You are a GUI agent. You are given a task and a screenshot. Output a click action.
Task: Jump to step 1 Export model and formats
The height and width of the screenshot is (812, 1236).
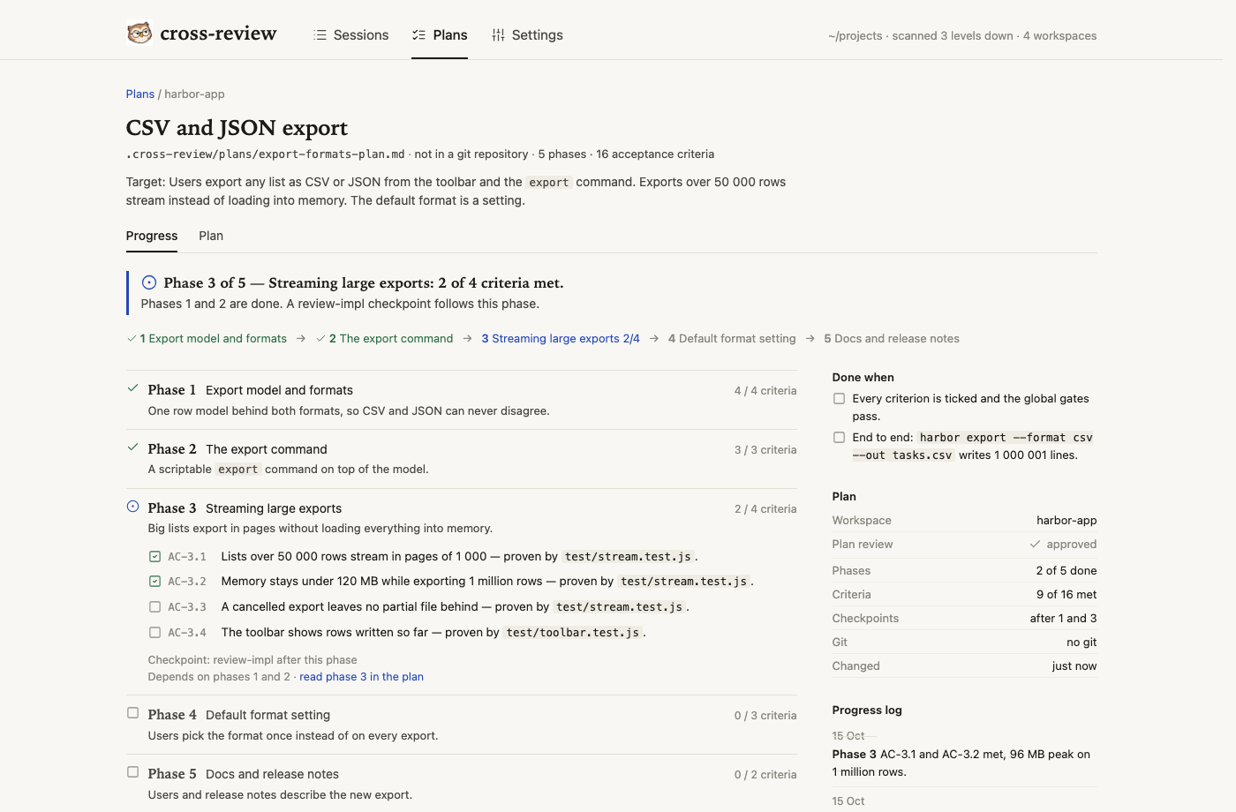(x=207, y=339)
